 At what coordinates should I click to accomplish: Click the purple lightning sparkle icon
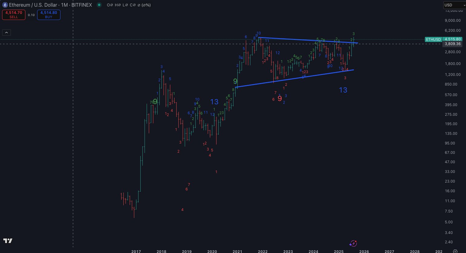click(x=353, y=243)
